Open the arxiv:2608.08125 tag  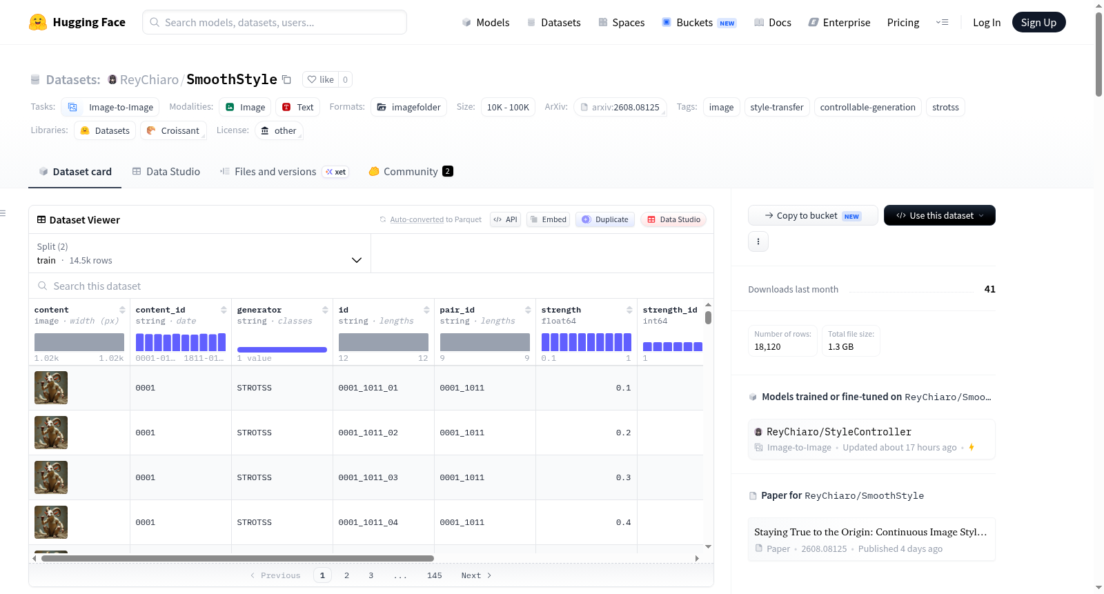click(620, 107)
